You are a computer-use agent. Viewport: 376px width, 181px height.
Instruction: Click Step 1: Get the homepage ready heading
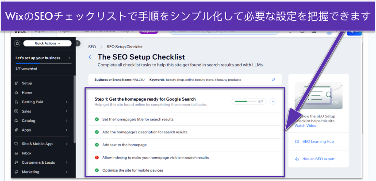145,99
